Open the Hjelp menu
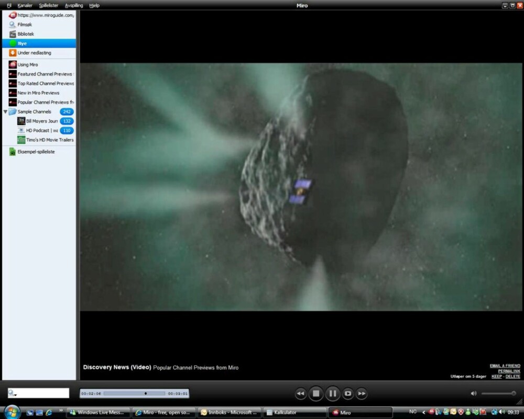524x419 pixels. (x=94, y=5)
